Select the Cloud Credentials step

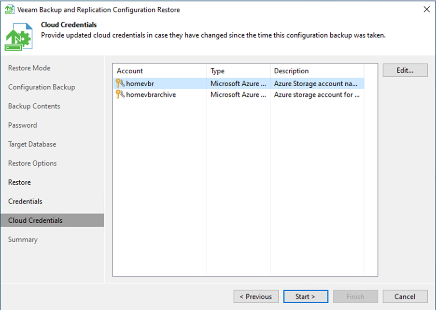coord(52,220)
